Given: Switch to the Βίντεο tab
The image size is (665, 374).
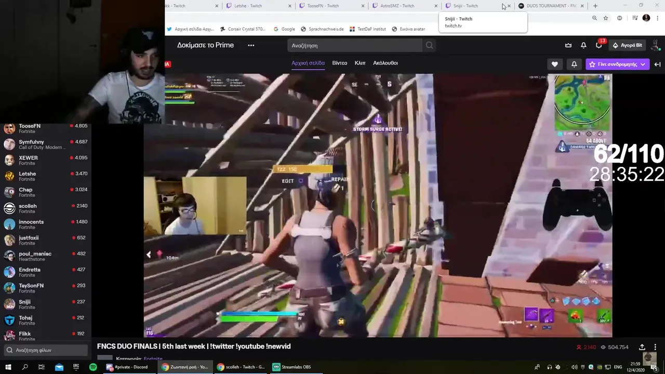Looking at the screenshot, I should click(x=340, y=63).
